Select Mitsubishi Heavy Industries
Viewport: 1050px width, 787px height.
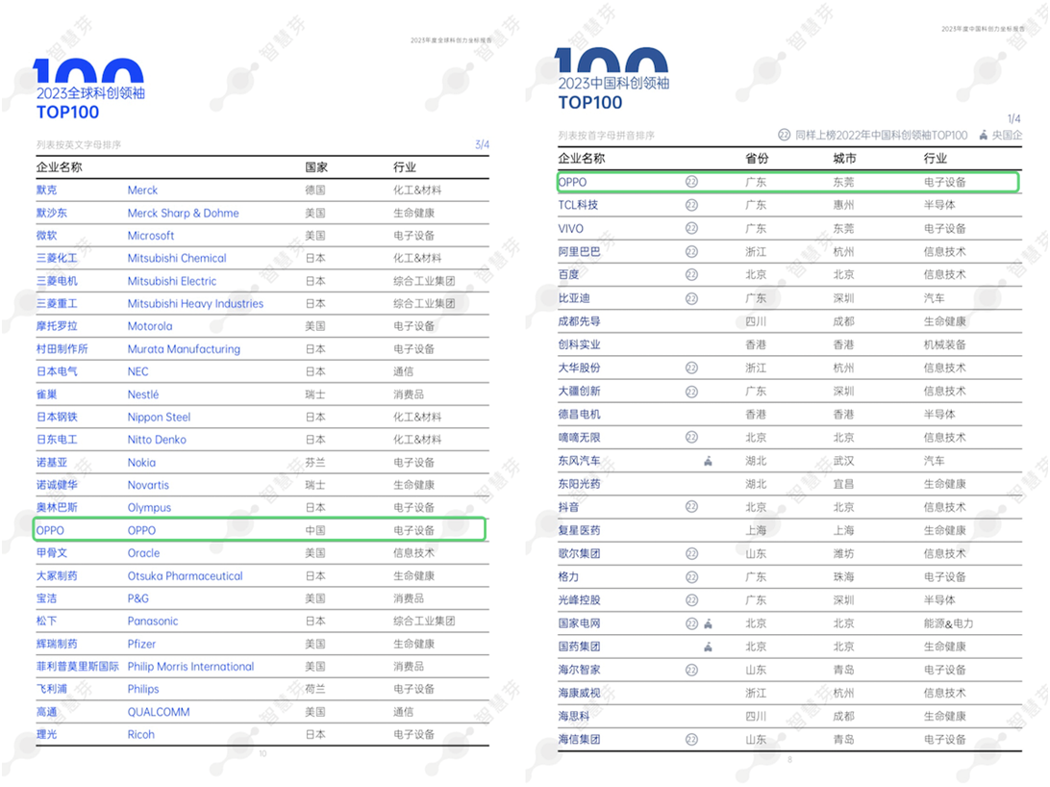pos(195,303)
